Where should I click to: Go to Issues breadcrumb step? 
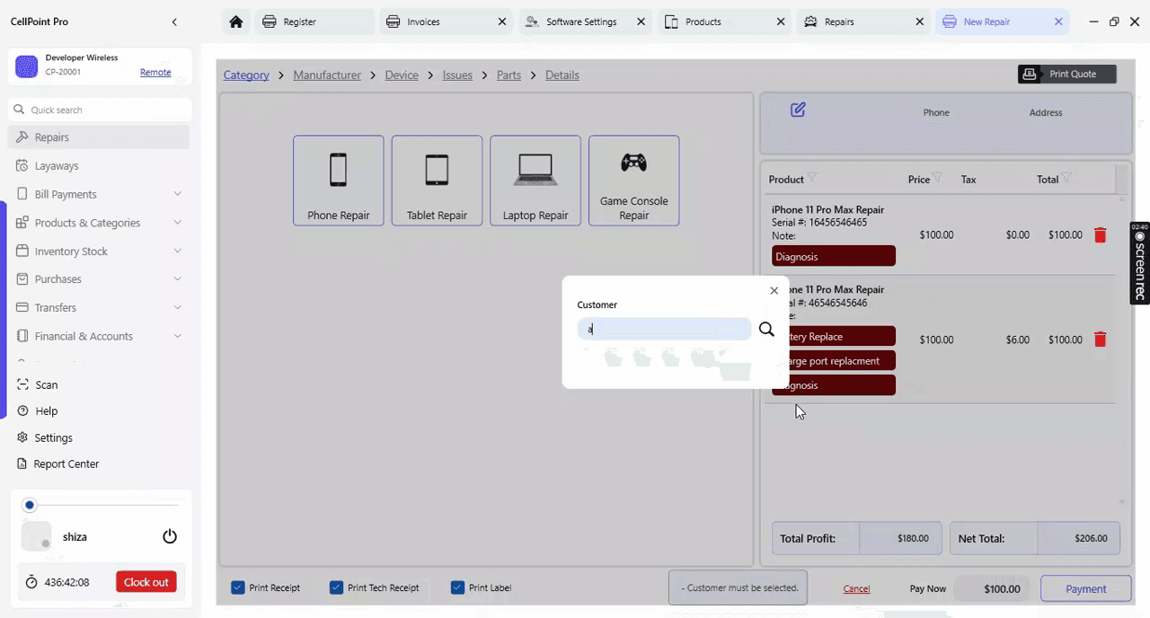coord(457,75)
